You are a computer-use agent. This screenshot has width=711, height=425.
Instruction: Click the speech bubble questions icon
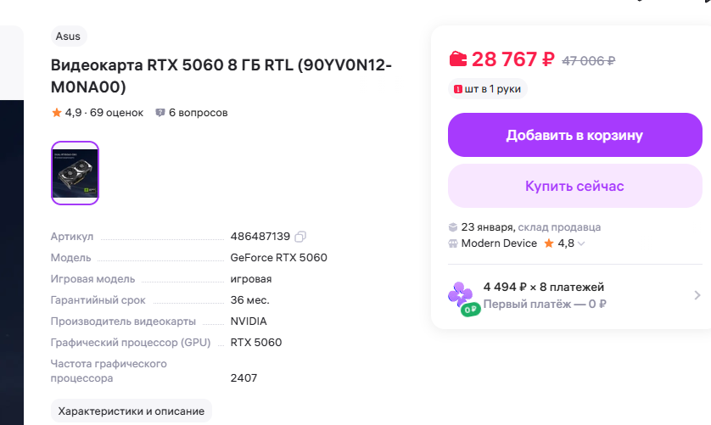tap(160, 112)
